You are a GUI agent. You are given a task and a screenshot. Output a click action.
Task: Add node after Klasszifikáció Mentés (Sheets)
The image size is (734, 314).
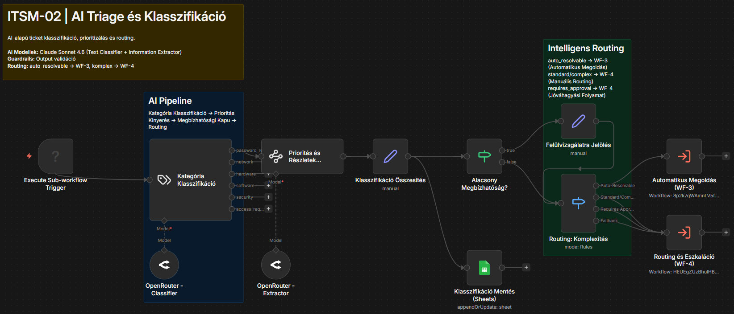[x=526, y=268]
